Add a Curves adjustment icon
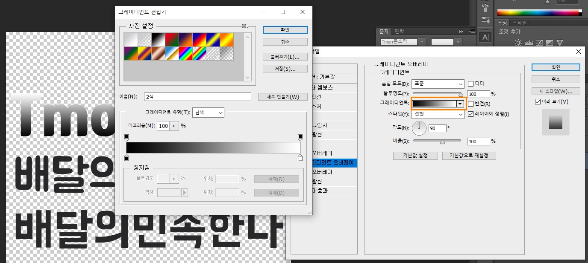 point(539,43)
